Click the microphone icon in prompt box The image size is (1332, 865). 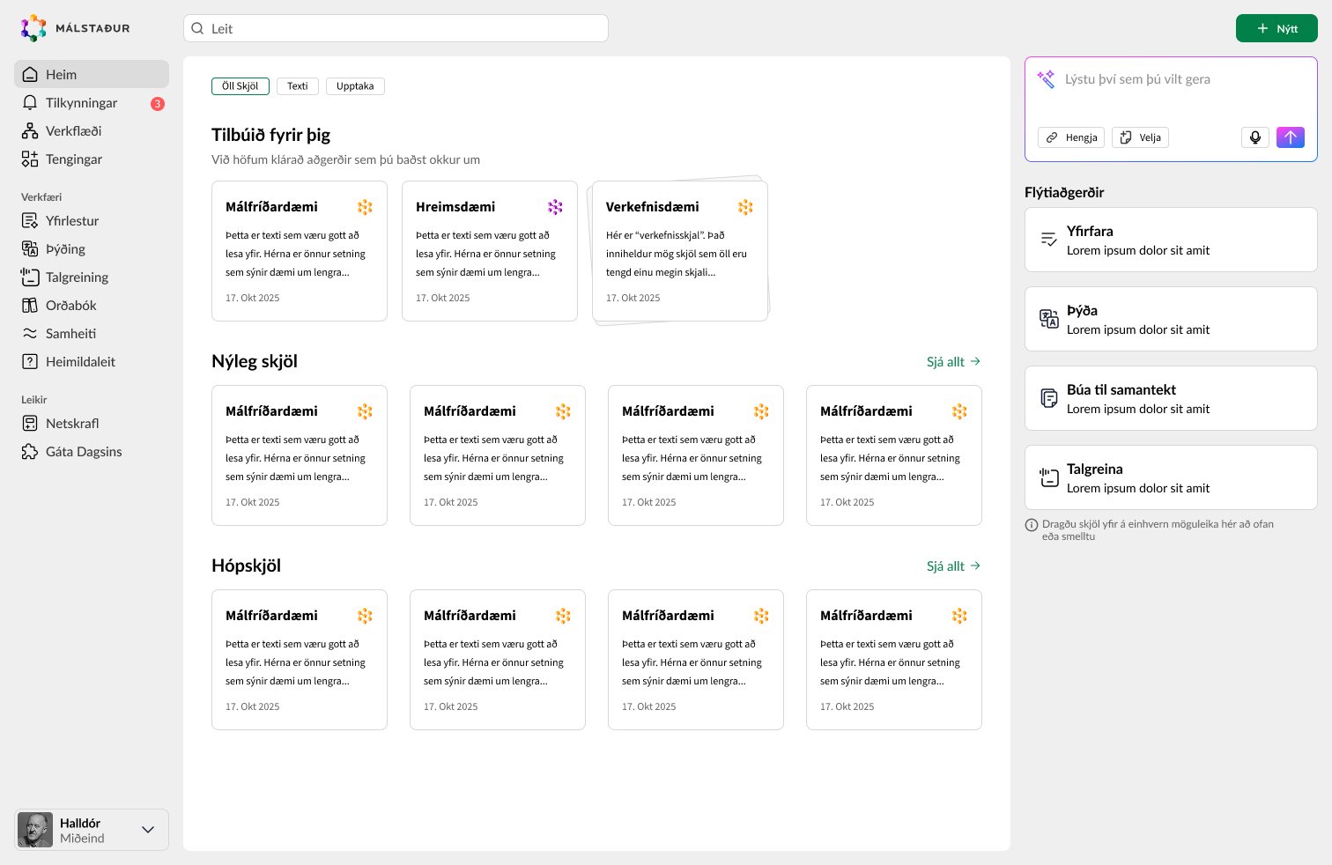[1255, 137]
